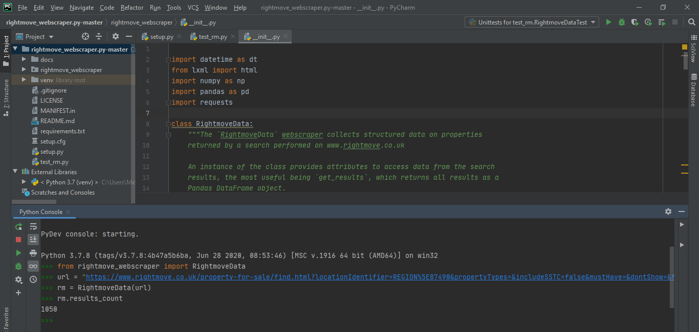699x332 pixels.
Task: Debug the selected configuration with the bug icon
Action: [622, 22]
